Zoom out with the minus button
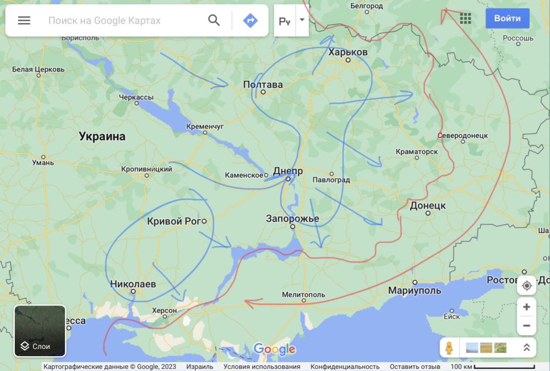The image size is (550, 371). pyautogui.click(x=526, y=325)
